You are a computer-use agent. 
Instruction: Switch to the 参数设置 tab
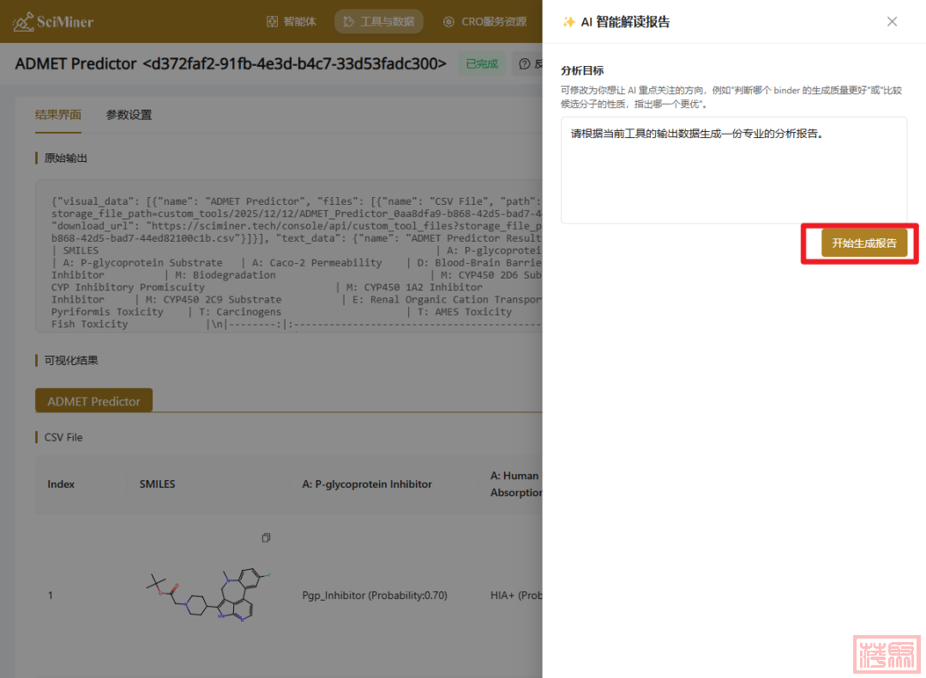[129, 115]
